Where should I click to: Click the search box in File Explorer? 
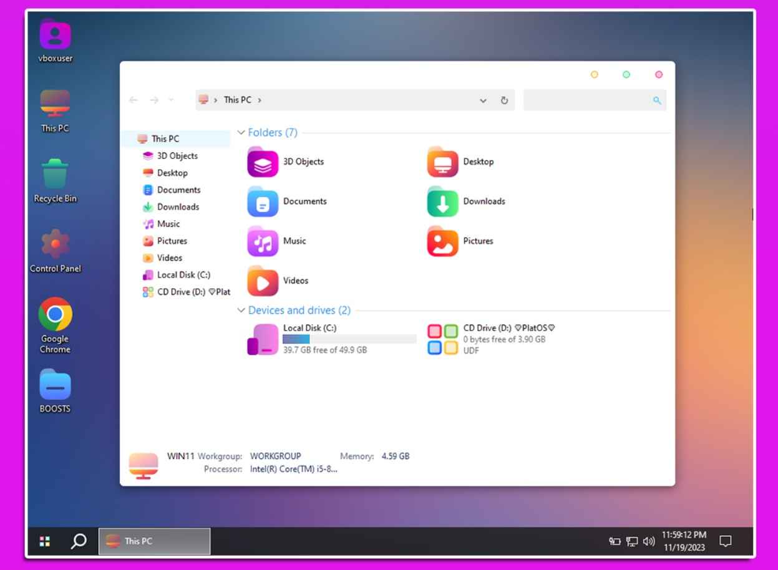(x=588, y=100)
